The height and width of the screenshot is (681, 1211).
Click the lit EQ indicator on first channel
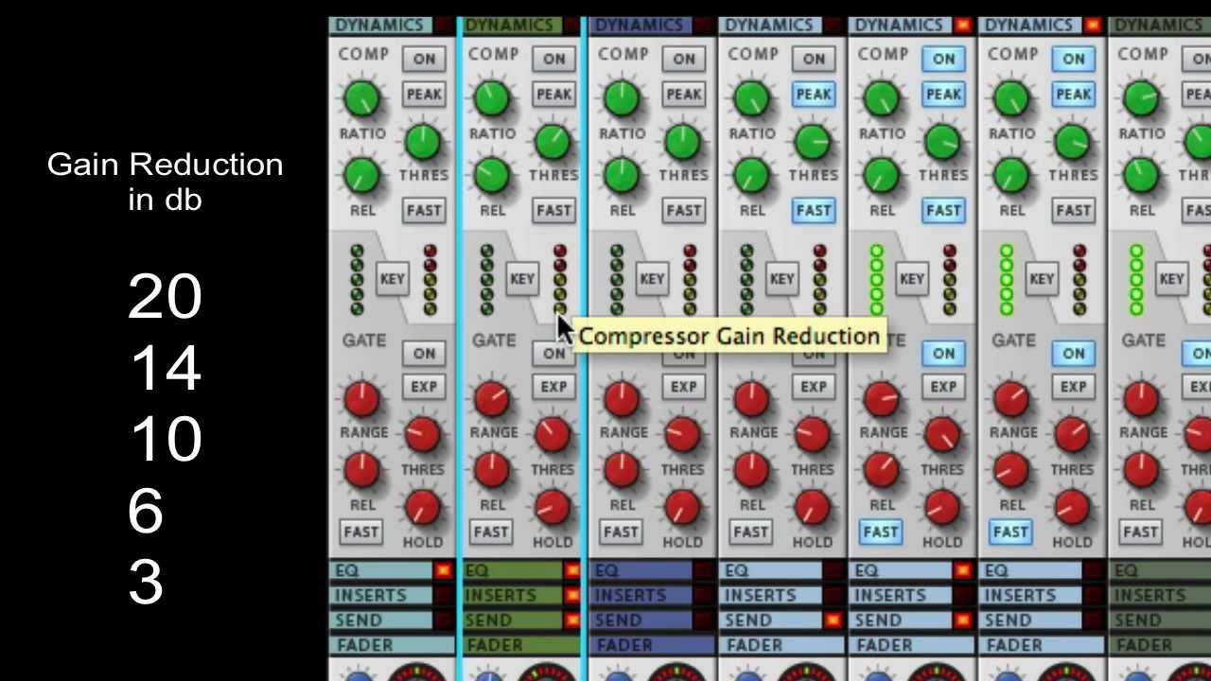click(x=443, y=570)
